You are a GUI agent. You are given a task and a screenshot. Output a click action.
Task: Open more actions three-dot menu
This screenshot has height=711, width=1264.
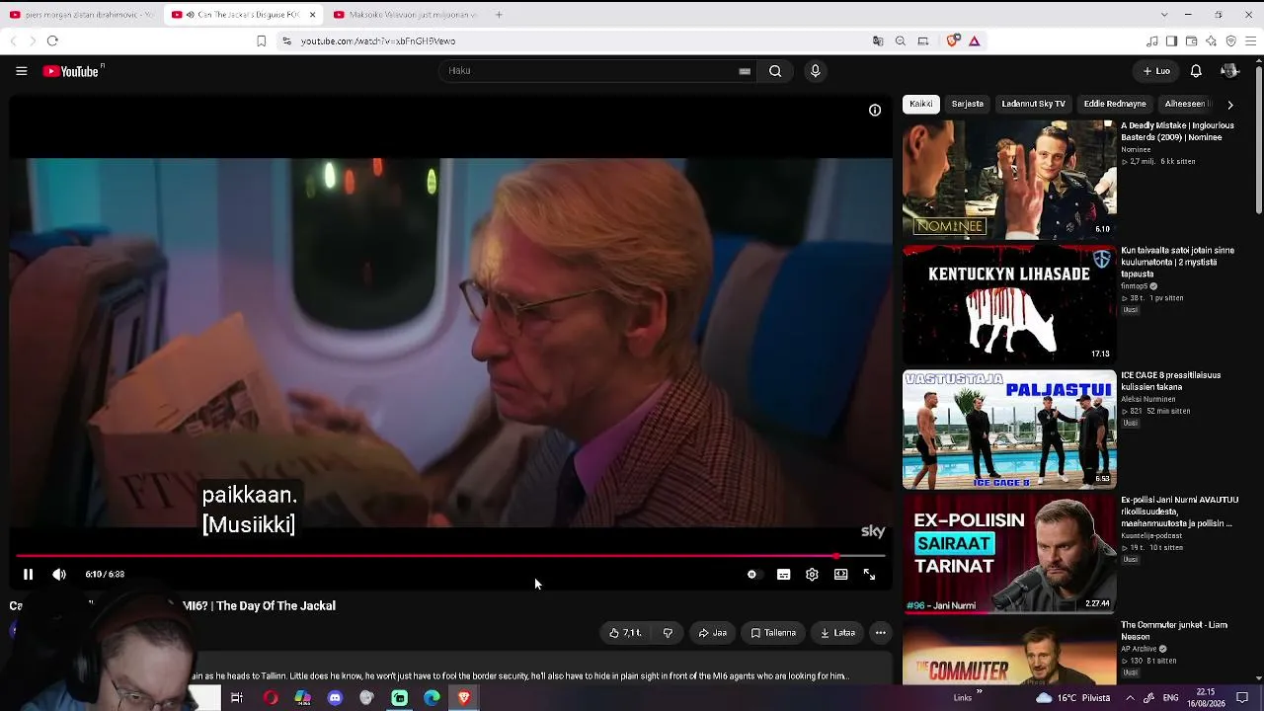pos(881,633)
